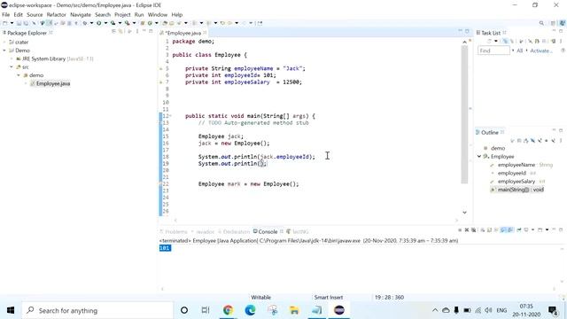Screen dimensions: 567x319
Task: Collapse the demo package node
Action: (x=19, y=75)
